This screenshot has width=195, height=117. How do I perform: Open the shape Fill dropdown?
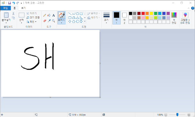pyautogui.click(x=94, y=18)
